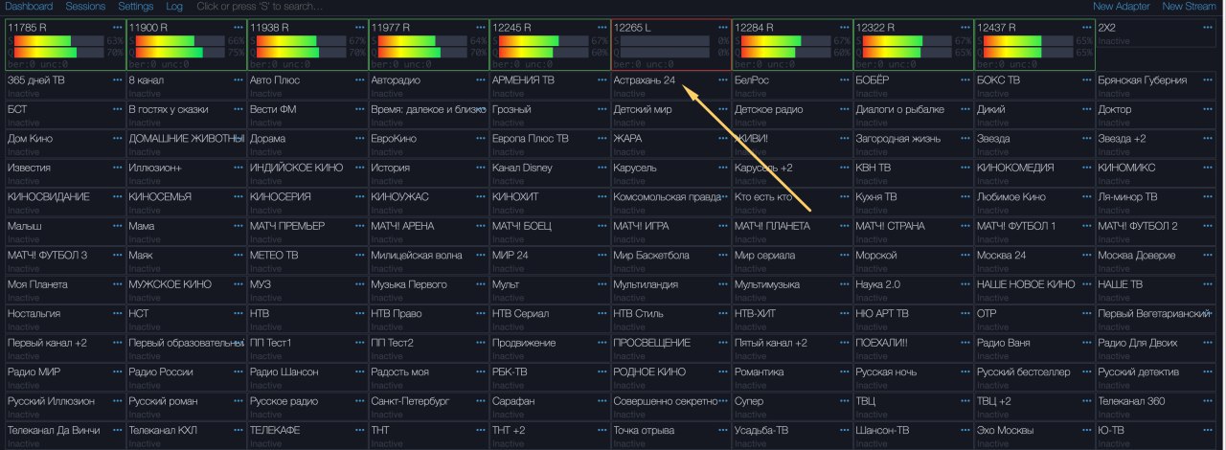1226x450 pixels.
Task: Open the three-dot menu for МАТЧ! ФУТБОЛ 1
Action: (x=1086, y=226)
